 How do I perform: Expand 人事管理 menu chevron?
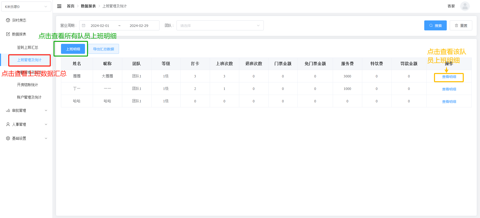(46, 124)
